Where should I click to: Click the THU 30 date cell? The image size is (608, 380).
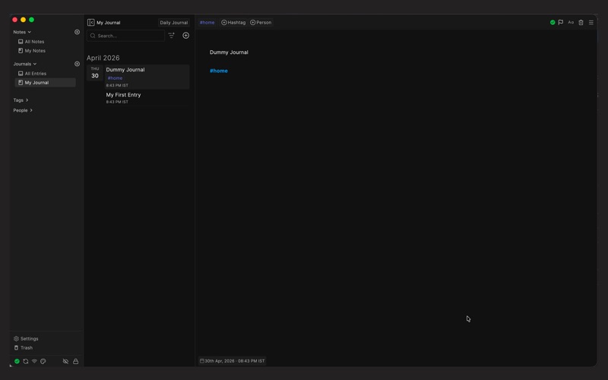tap(95, 73)
